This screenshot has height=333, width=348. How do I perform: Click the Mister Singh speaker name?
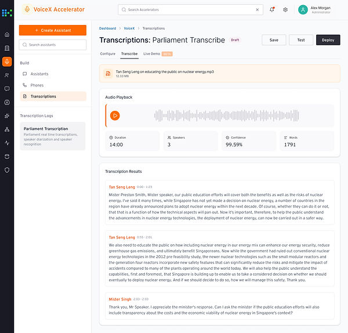[x=120, y=299]
